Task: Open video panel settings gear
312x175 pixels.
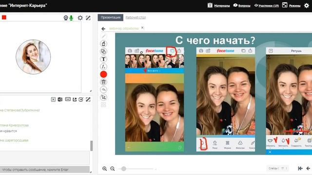Action: tap(80, 18)
